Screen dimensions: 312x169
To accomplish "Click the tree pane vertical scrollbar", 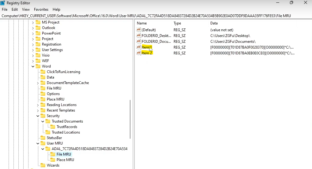I will pos(130,119).
